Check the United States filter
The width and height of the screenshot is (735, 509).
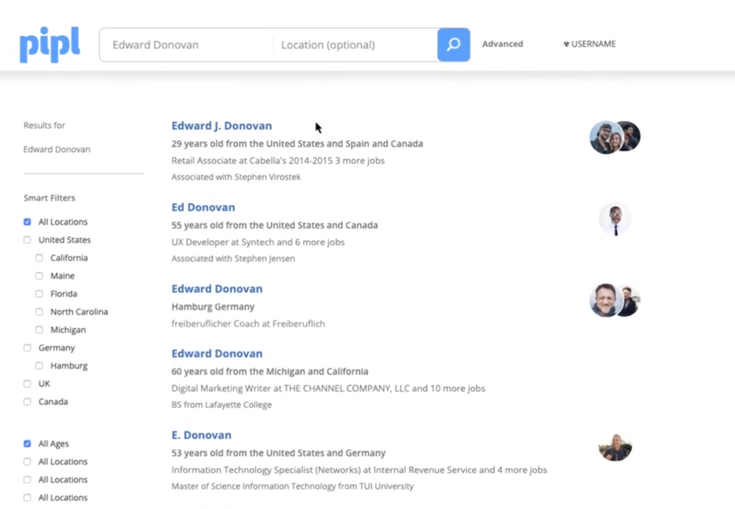pyautogui.click(x=27, y=240)
